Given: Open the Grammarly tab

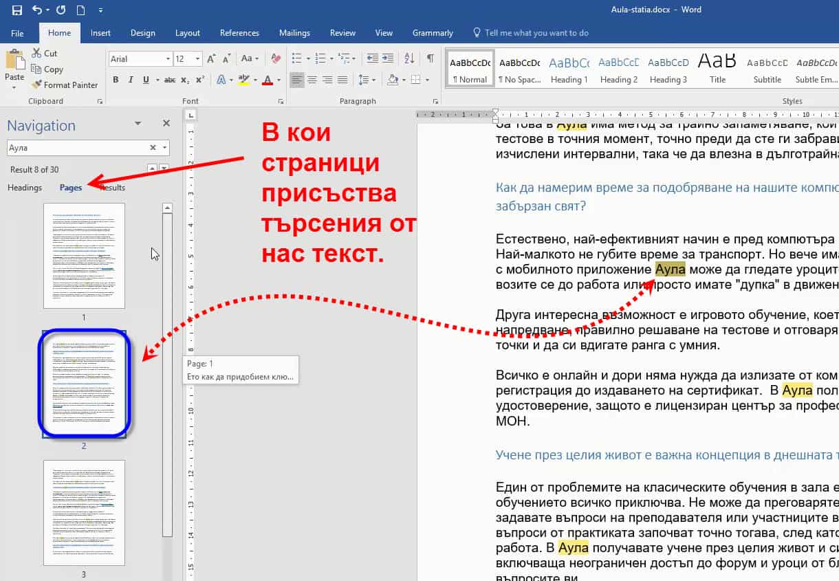Looking at the screenshot, I should tap(433, 33).
